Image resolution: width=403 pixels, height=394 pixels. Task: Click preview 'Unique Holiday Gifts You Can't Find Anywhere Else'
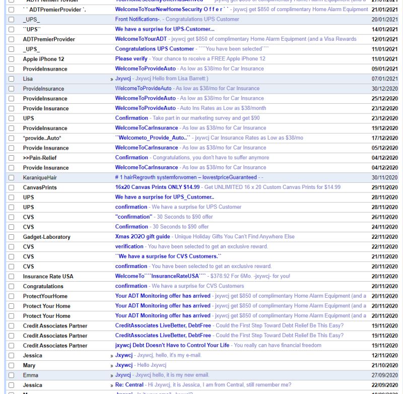[234, 236]
